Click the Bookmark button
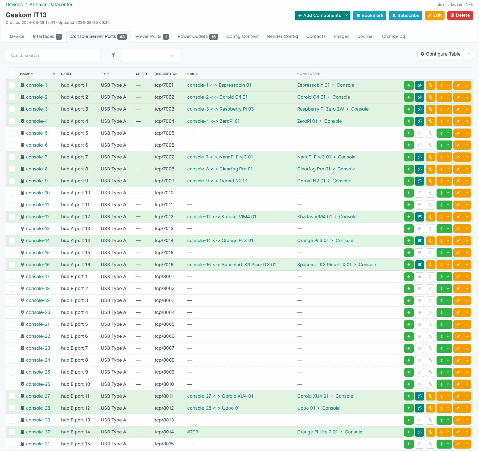Viewport: 479px width, 451px height. 370,15
